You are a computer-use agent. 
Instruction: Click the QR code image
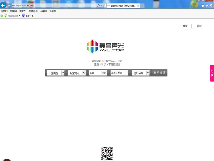107,153
